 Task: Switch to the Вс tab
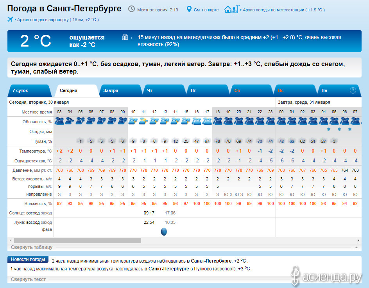tap(296, 91)
